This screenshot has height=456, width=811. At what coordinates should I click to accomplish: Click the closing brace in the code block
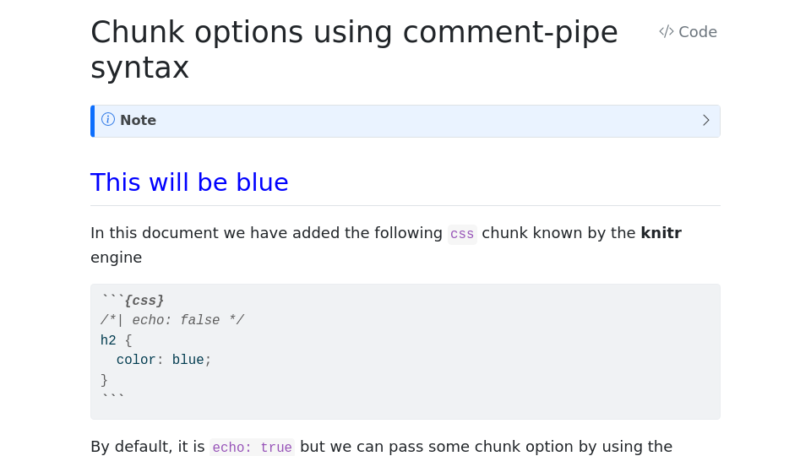coord(105,380)
